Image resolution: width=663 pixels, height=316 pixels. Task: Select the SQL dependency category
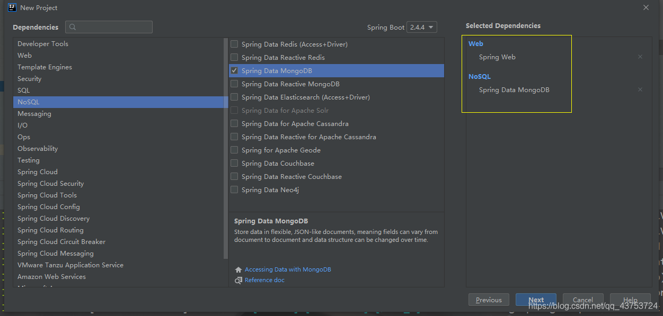click(24, 90)
